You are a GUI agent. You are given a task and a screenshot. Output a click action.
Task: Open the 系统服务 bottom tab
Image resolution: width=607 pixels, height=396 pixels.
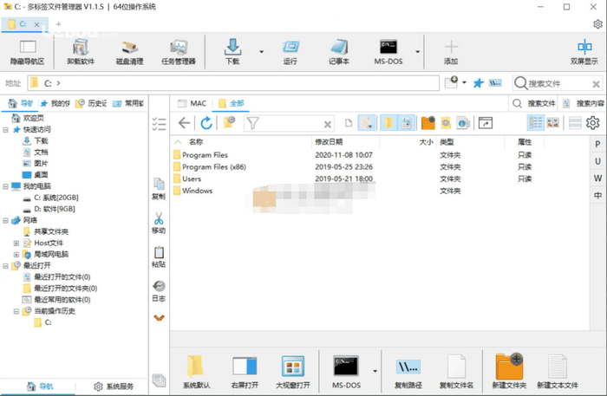(x=114, y=386)
